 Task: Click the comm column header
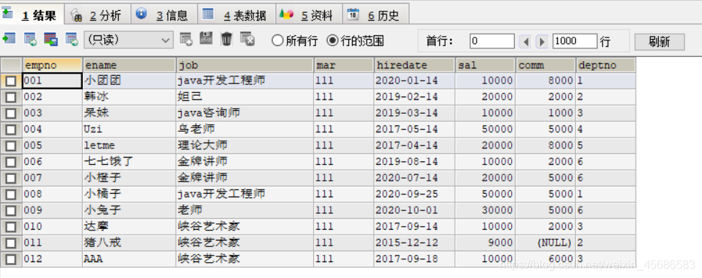[545, 66]
